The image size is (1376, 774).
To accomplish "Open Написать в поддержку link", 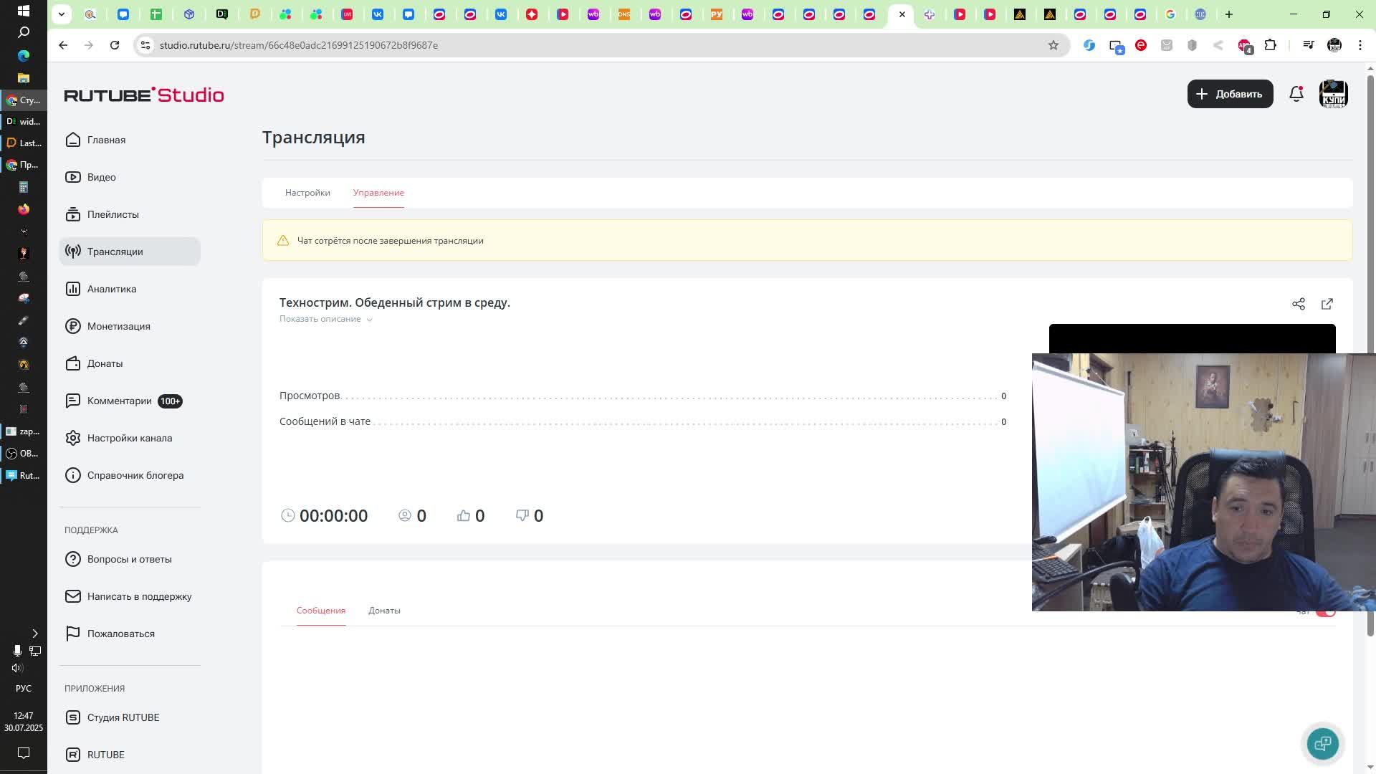I will (139, 596).
